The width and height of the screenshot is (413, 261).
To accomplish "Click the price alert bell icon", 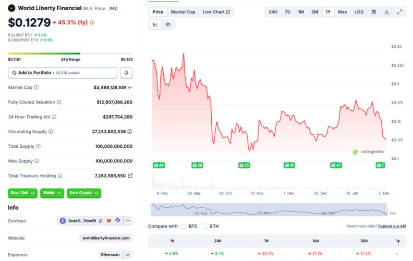I will (126, 72).
